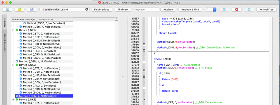Click the blue forward arrow button
The height and width of the screenshot is (105, 280).
(x=249, y=9)
